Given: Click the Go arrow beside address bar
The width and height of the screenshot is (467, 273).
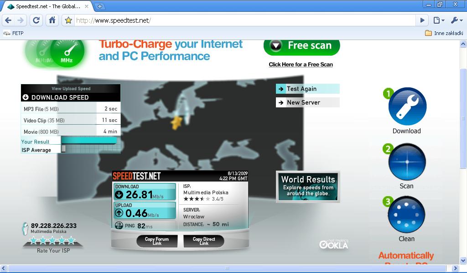Looking at the screenshot, I should pyautogui.click(x=422, y=20).
